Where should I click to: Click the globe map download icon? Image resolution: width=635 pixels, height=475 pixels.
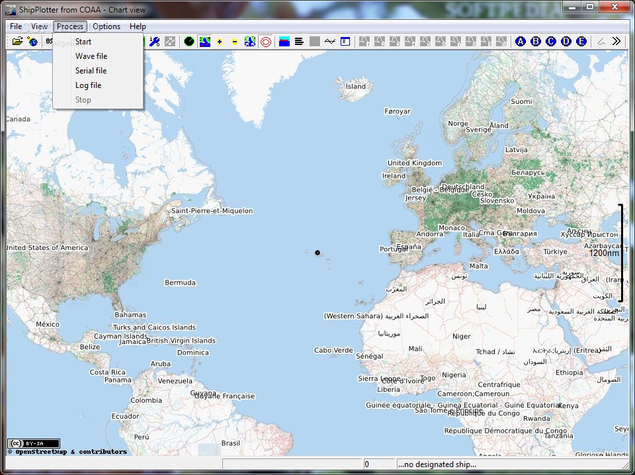tap(32, 41)
